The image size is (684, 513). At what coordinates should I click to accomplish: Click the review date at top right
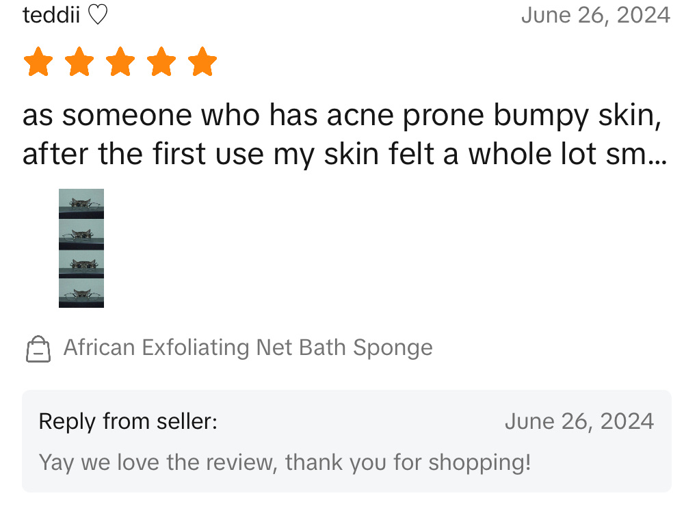coord(596,15)
